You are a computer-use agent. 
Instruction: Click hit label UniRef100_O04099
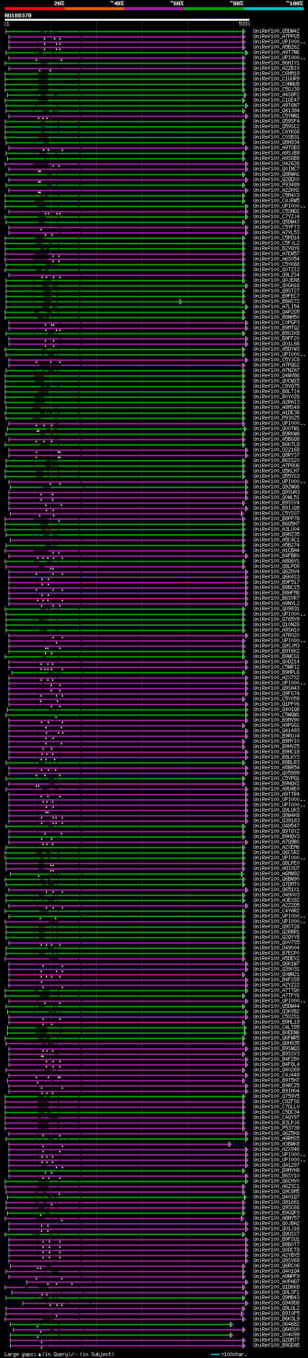pyautogui.click(x=276, y=1335)
